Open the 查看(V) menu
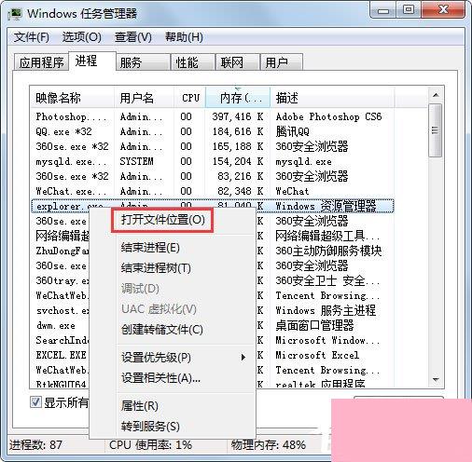 (133, 37)
